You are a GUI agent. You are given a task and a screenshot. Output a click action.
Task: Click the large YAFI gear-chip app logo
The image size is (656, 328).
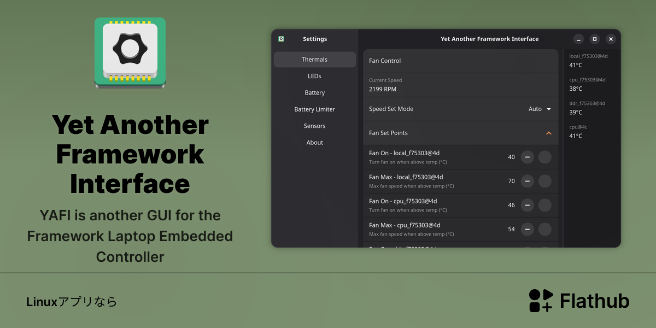(x=130, y=52)
